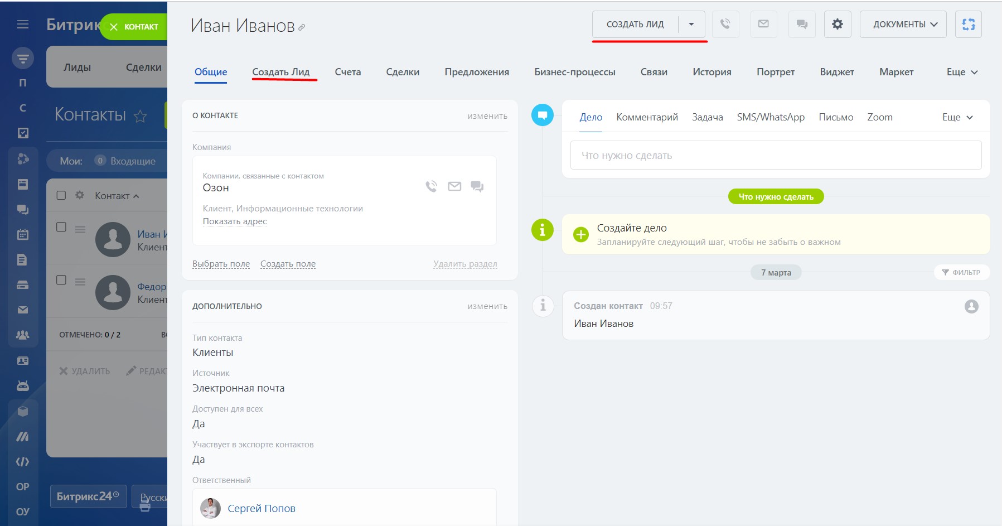Click green plus icon to create activity
Viewport: 1002px width, 526px height.
click(x=580, y=234)
